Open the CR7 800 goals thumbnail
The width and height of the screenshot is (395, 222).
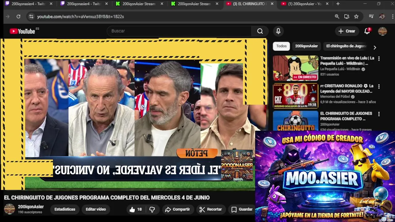pyautogui.click(x=295, y=96)
